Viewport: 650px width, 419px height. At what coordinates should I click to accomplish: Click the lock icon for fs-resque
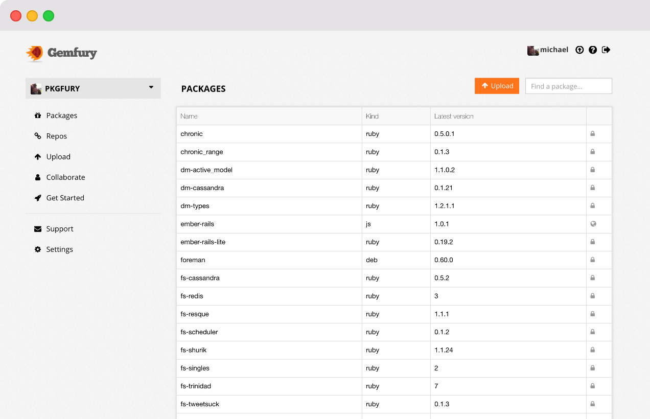[593, 314]
